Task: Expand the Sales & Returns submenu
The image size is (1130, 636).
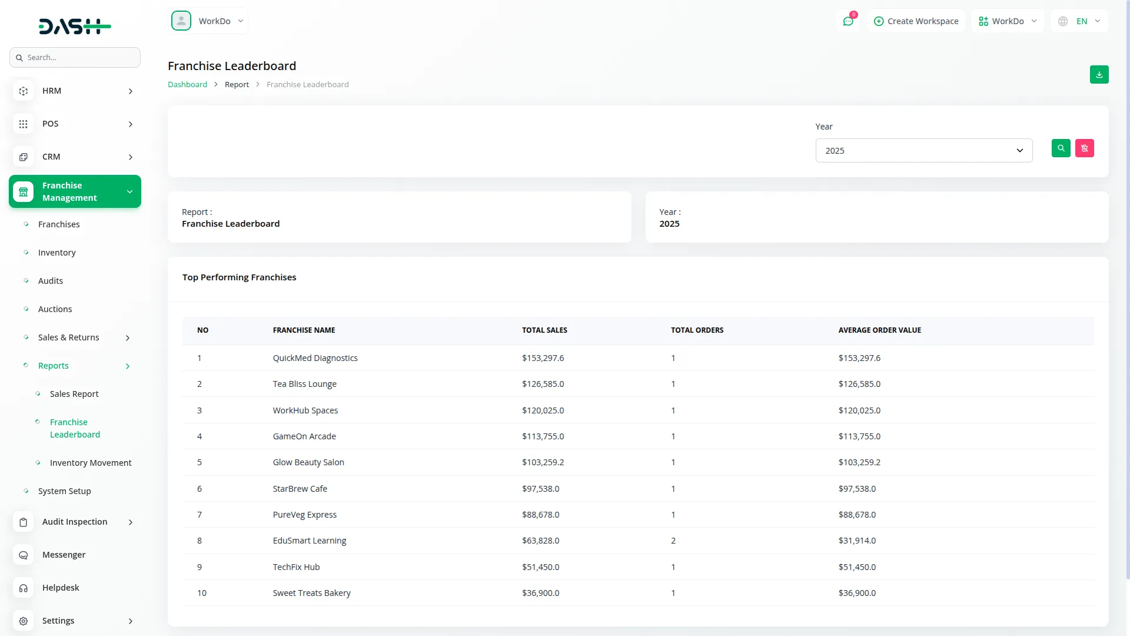Action: (x=128, y=338)
